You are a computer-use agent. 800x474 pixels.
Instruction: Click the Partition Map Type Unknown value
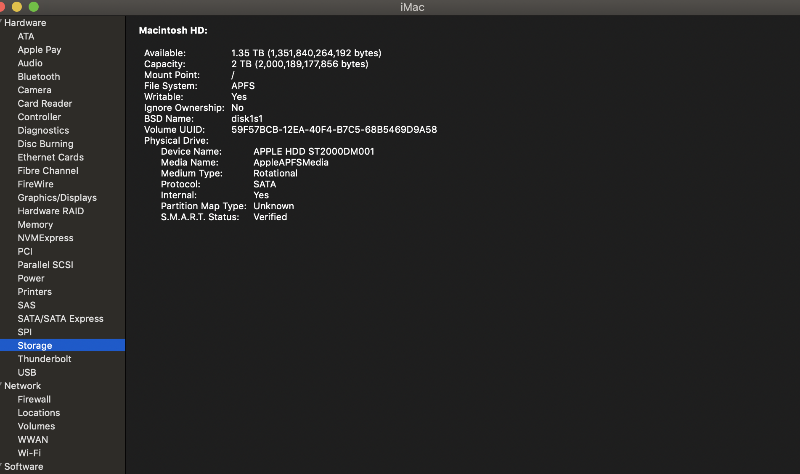click(x=273, y=206)
